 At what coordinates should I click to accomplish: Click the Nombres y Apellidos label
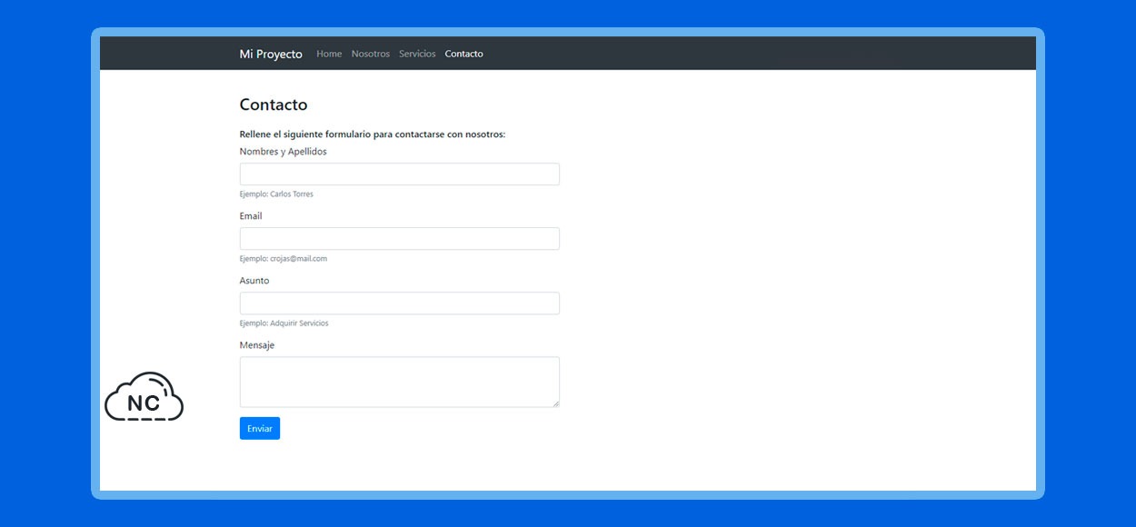[x=283, y=152]
